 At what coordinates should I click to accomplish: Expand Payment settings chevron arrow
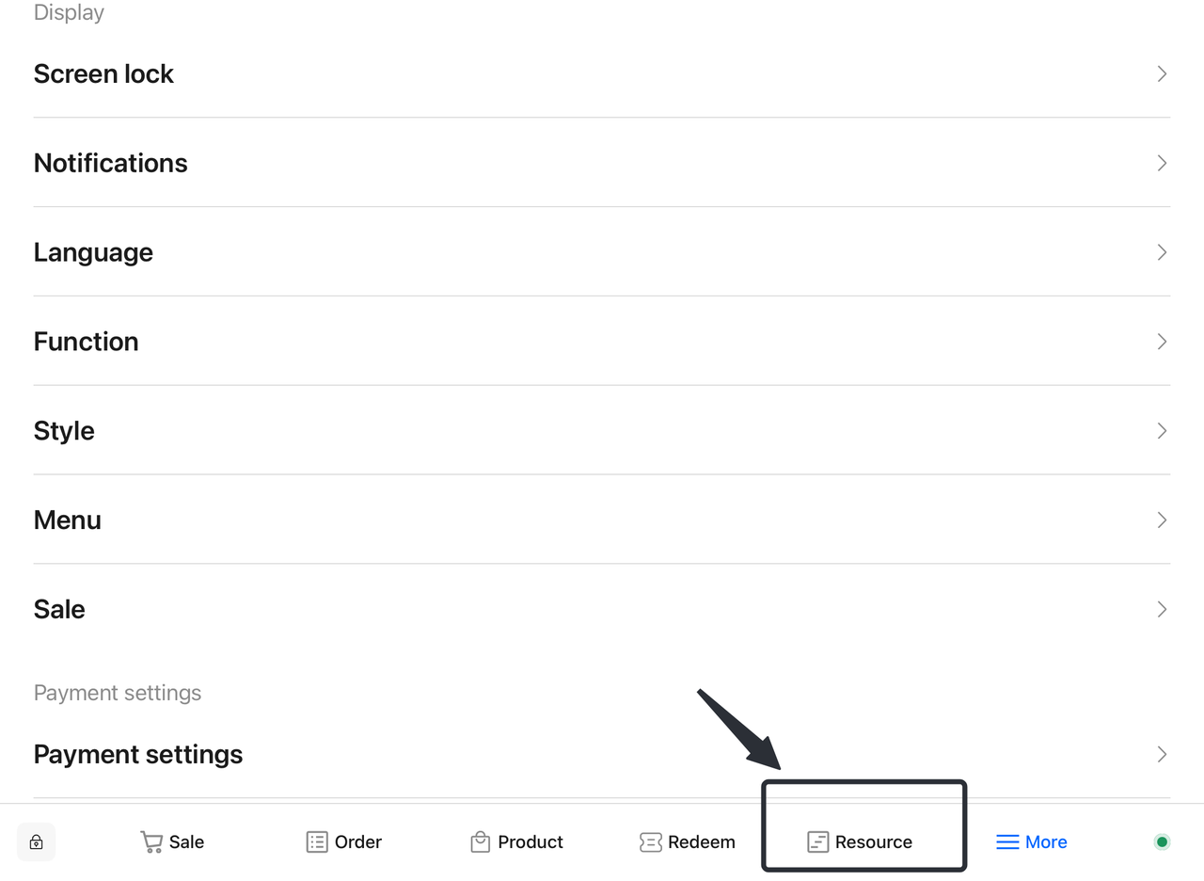[1162, 755]
